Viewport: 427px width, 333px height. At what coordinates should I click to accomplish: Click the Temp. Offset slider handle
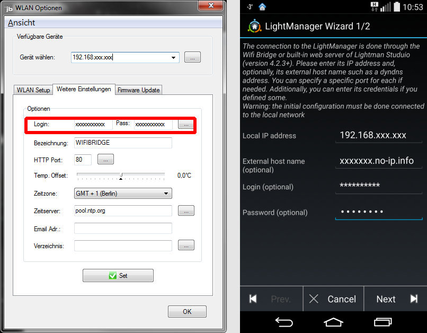(121, 176)
